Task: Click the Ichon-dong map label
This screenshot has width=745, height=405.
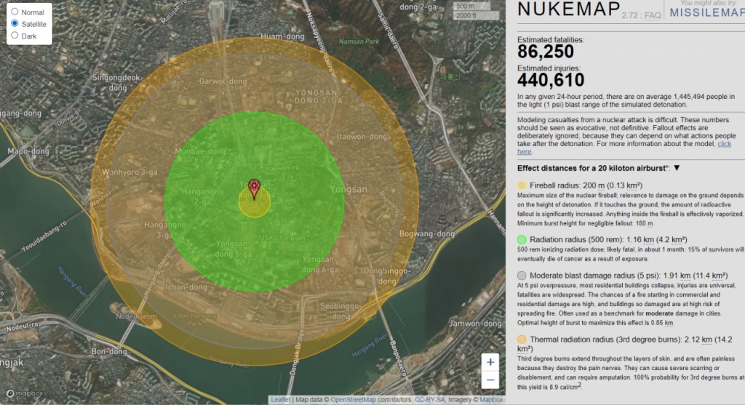Action: tap(186, 287)
